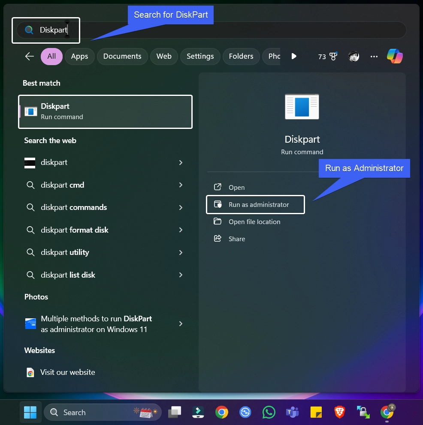
Task: Click the large Diskpart app icon in preview
Action: tap(302, 107)
